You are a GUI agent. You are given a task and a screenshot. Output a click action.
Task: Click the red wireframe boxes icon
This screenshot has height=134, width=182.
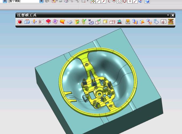pyautogui.click(x=112, y=22)
